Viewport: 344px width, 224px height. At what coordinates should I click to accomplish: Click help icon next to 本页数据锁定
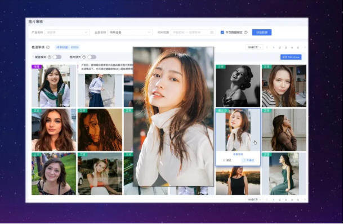coord(246,32)
